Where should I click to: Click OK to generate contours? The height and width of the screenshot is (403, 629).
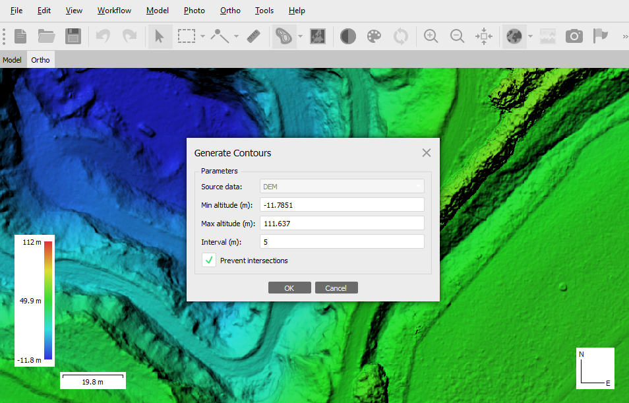289,288
